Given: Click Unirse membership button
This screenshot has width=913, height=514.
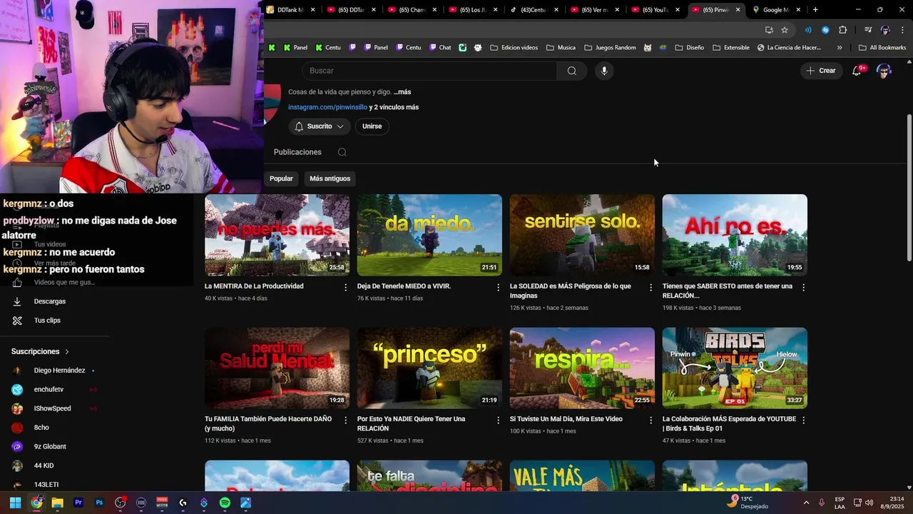Looking at the screenshot, I should click(372, 126).
